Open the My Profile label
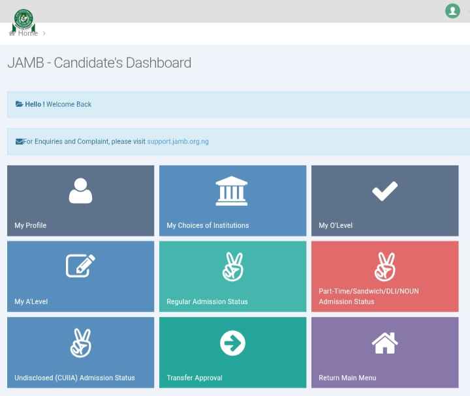This screenshot has height=396, width=470. 30,225
